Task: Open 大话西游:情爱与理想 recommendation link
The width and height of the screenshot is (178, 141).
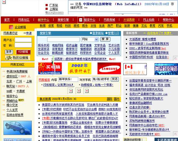Action: click(143, 39)
